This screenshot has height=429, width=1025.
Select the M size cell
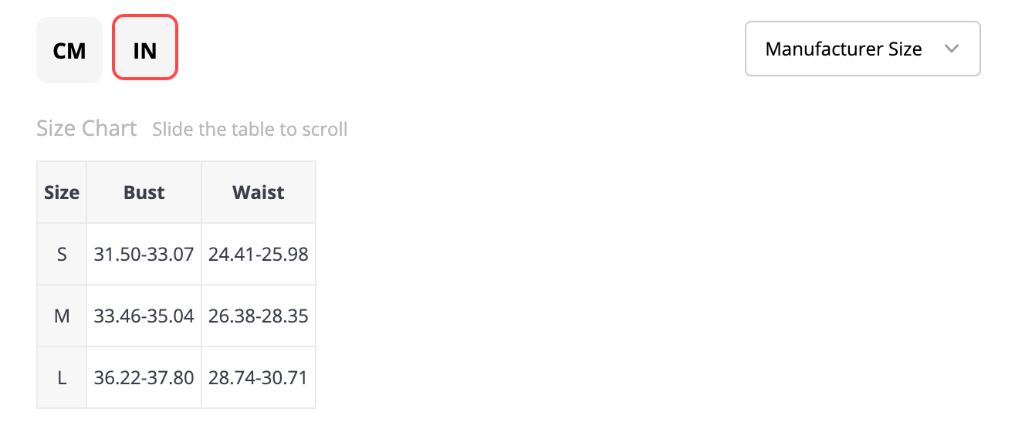coord(62,316)
